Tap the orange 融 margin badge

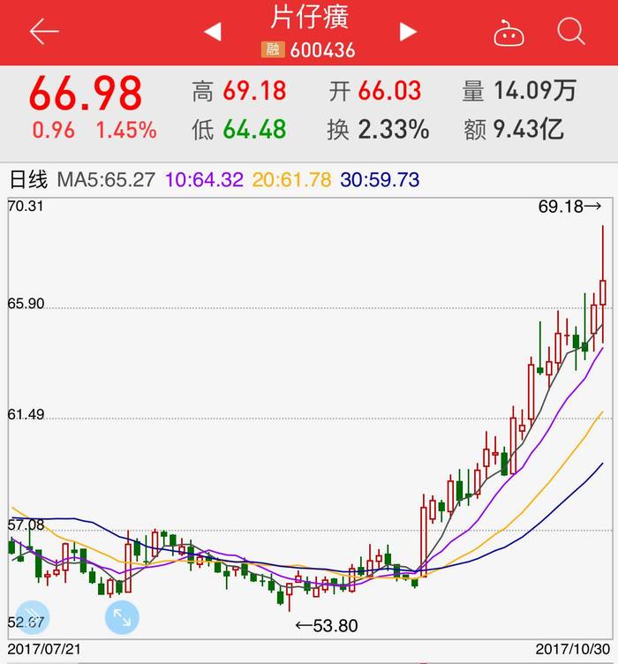273,49
